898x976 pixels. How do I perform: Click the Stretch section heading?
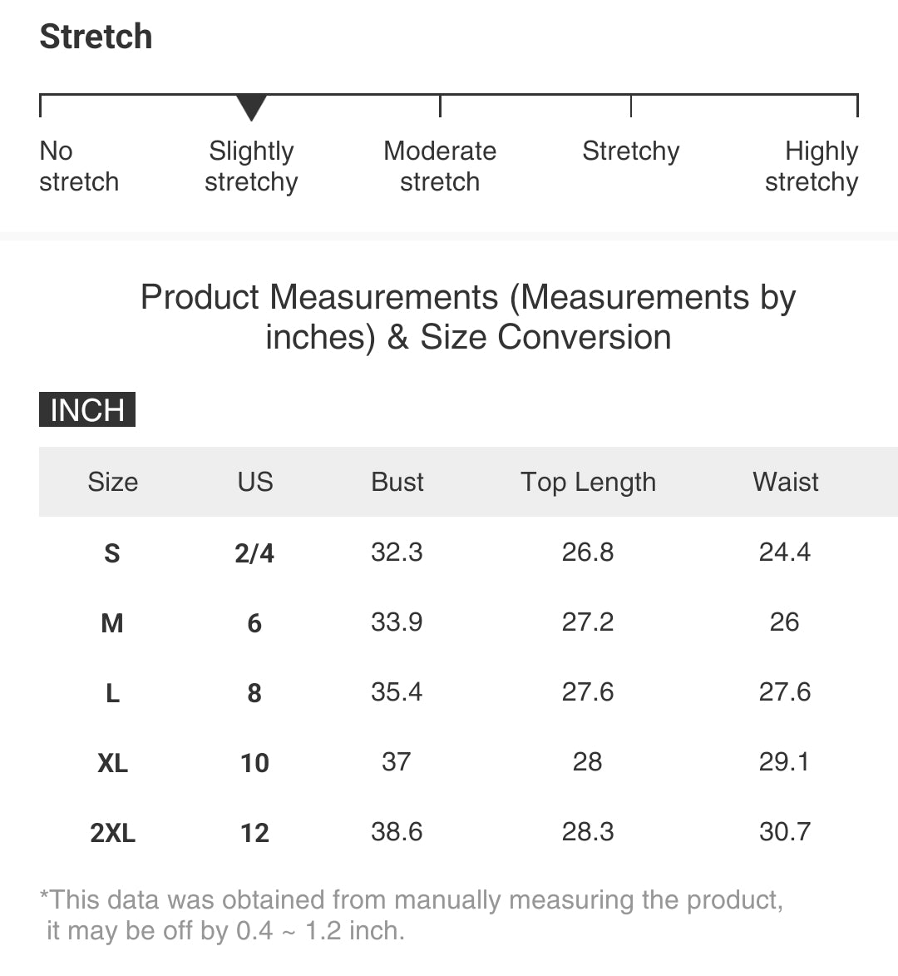(x=96, y=36)
